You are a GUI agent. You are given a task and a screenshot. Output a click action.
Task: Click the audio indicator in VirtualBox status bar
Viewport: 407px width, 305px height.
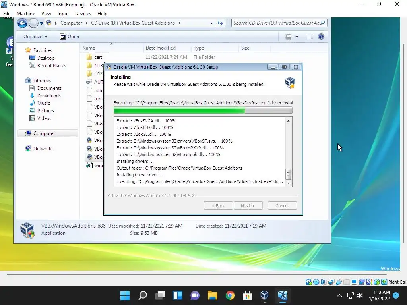click(x=324, y=282)
